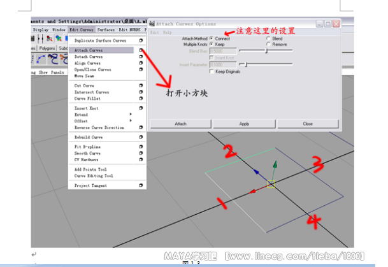Open the Curve Fillet option box

tap(141, 98)
